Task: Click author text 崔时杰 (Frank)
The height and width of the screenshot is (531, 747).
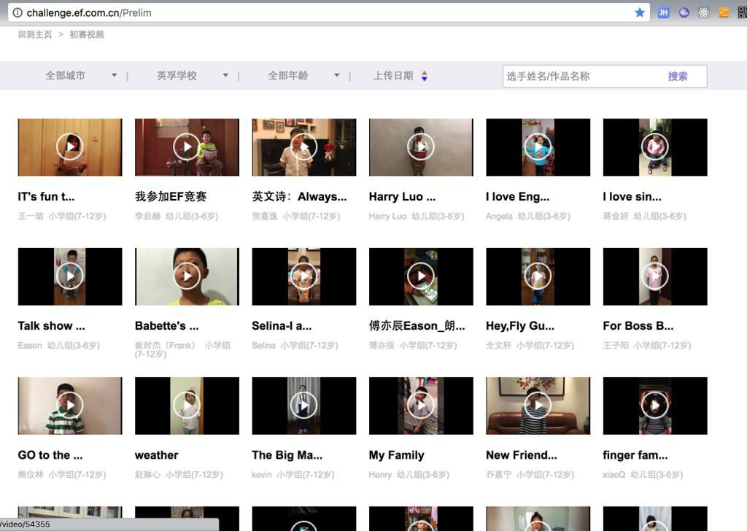Action: coord(165,345)
